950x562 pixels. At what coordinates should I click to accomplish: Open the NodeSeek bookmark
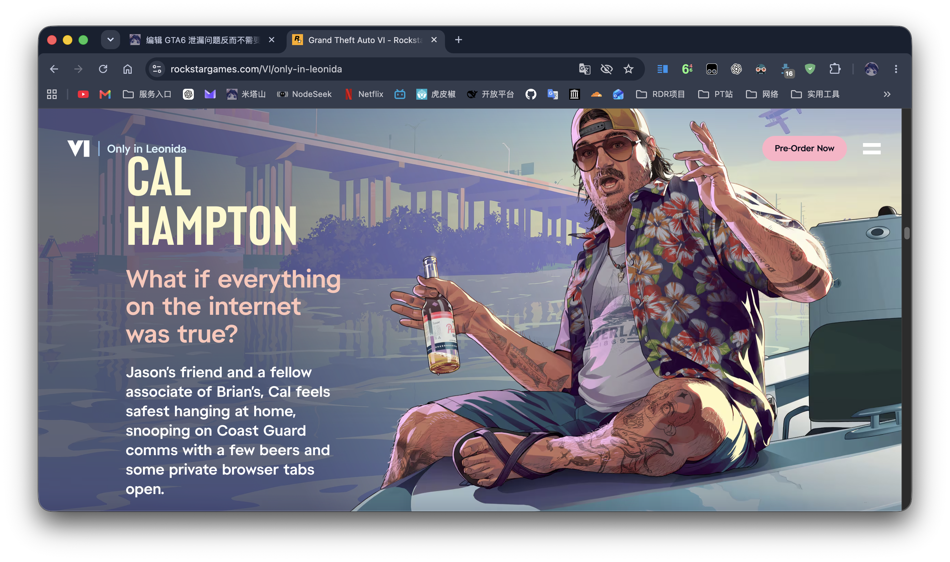pos(304,94)
